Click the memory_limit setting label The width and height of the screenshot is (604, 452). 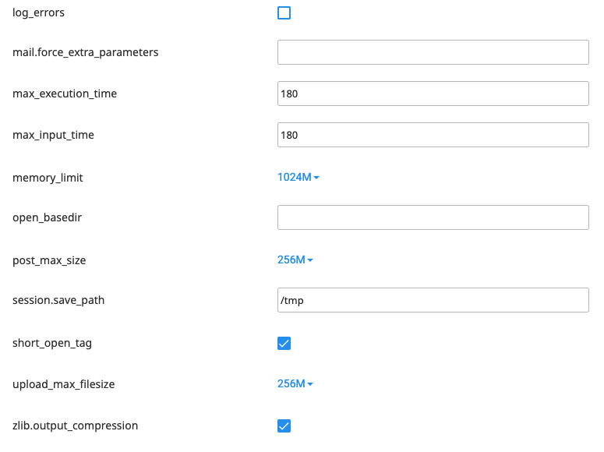[48, 177]
